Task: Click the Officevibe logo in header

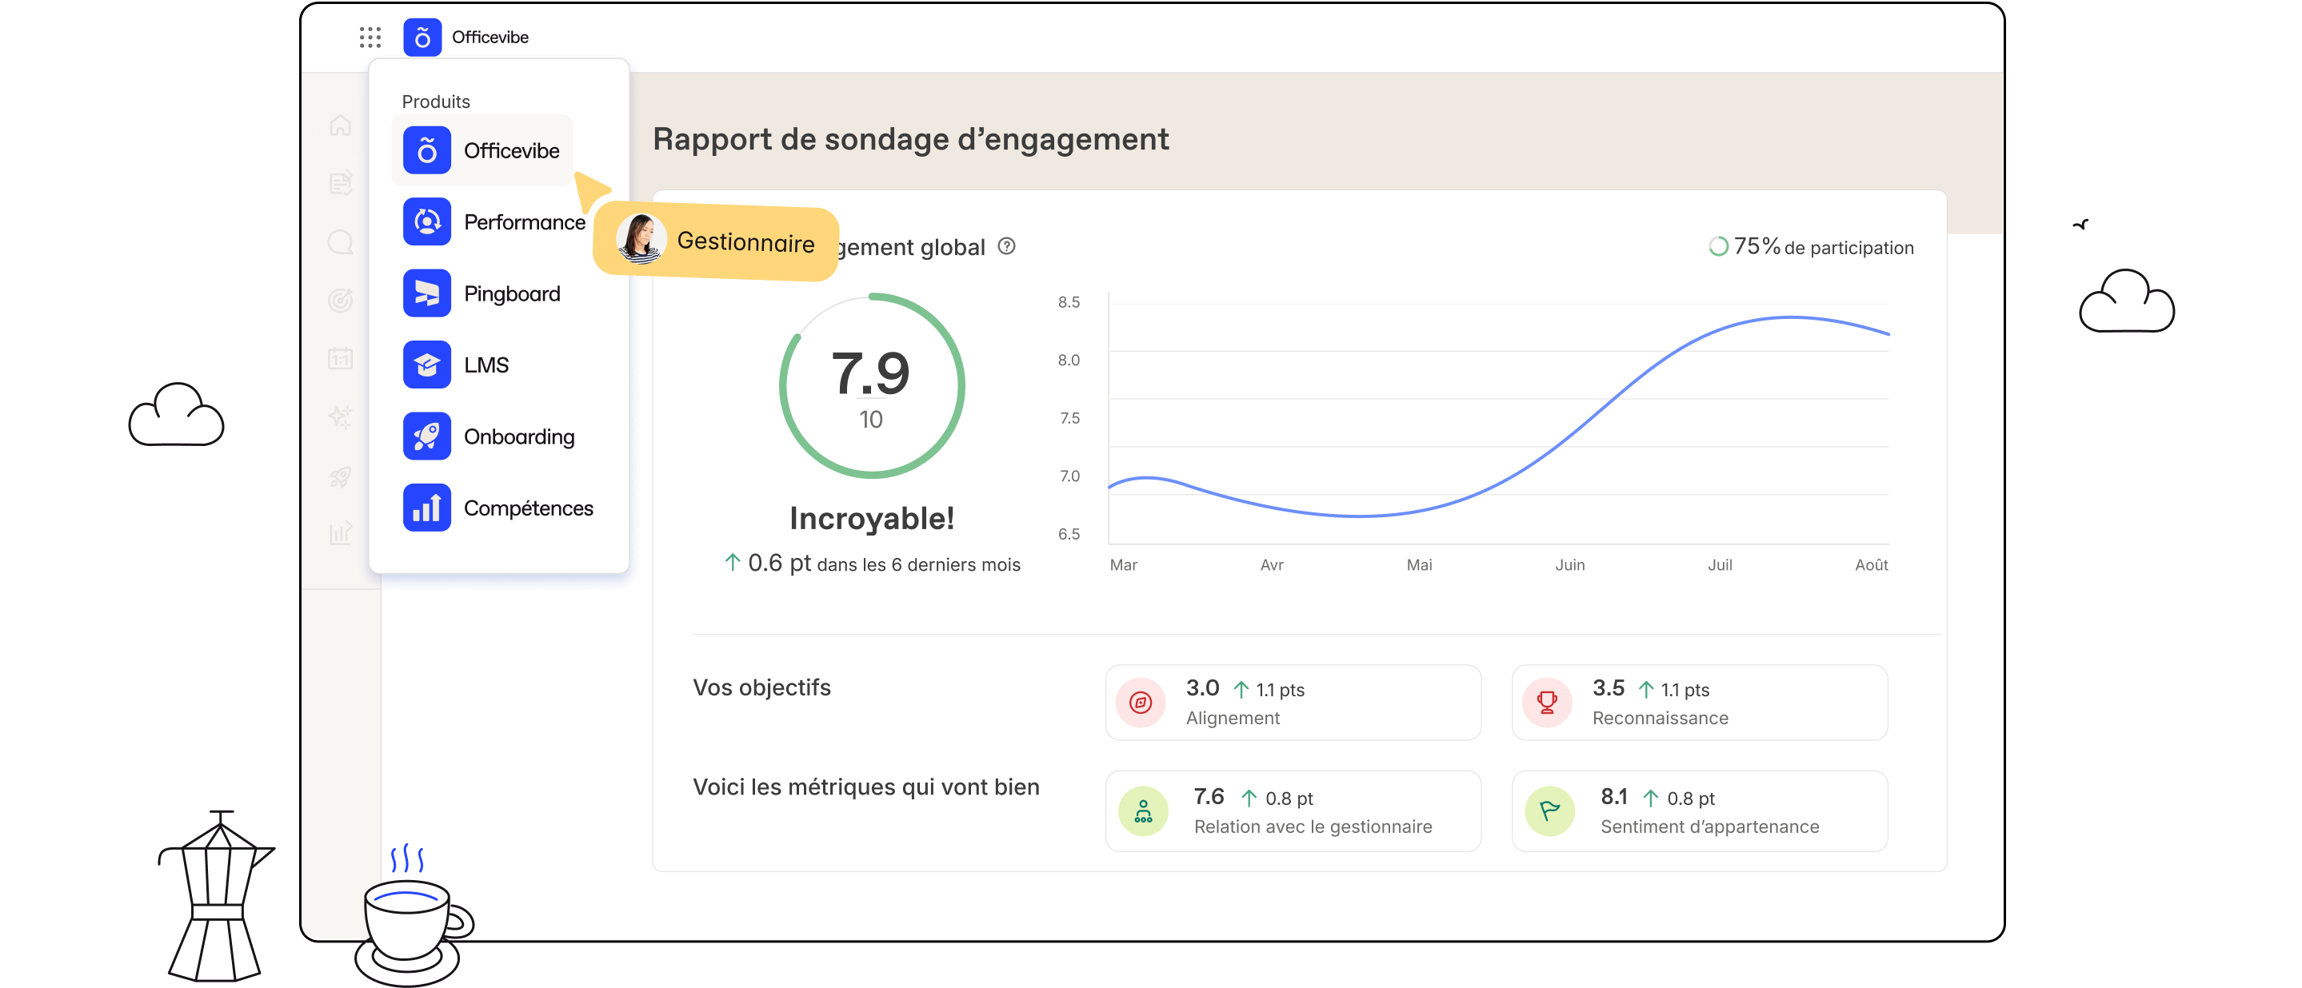Action: [x=422, y=37]
